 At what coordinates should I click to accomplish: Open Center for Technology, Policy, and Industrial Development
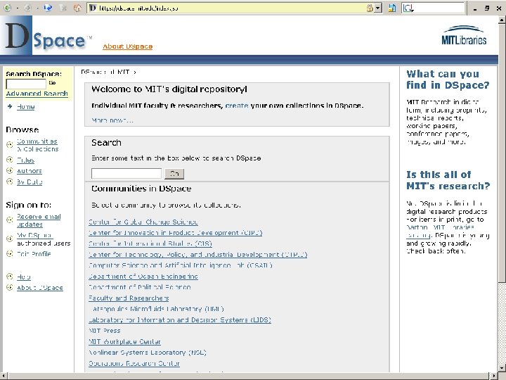point(197,255)
